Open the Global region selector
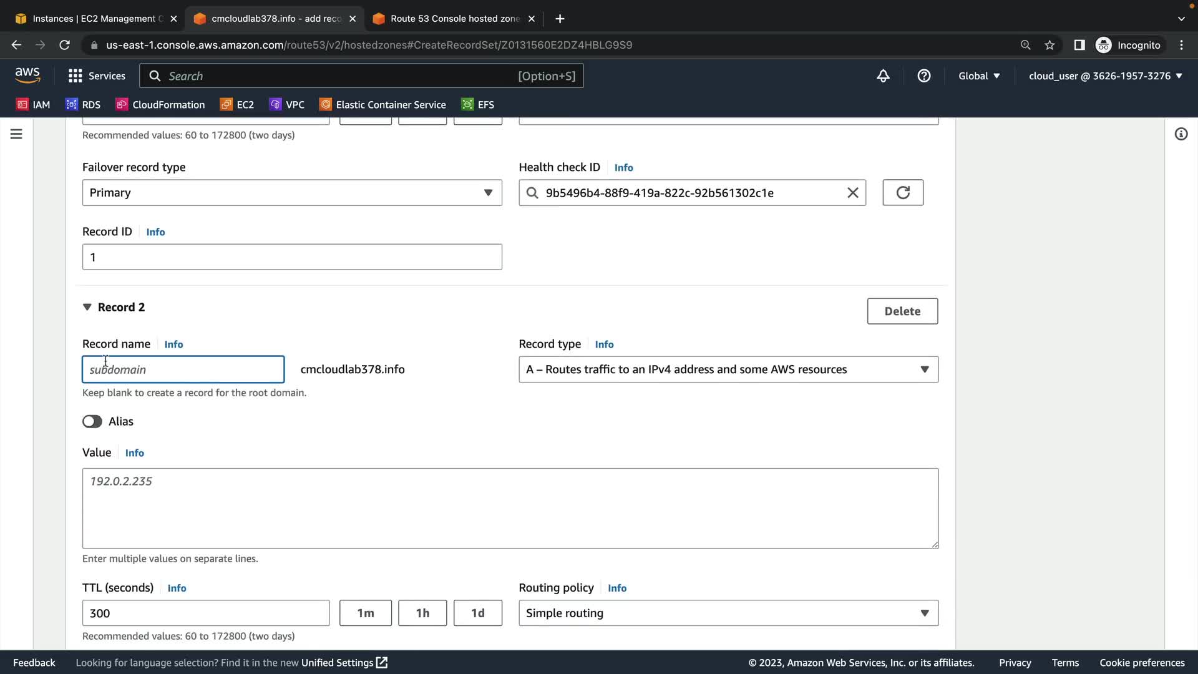Screen dimensions: 1198x674 pyautogui.click(x=978, y=76)
